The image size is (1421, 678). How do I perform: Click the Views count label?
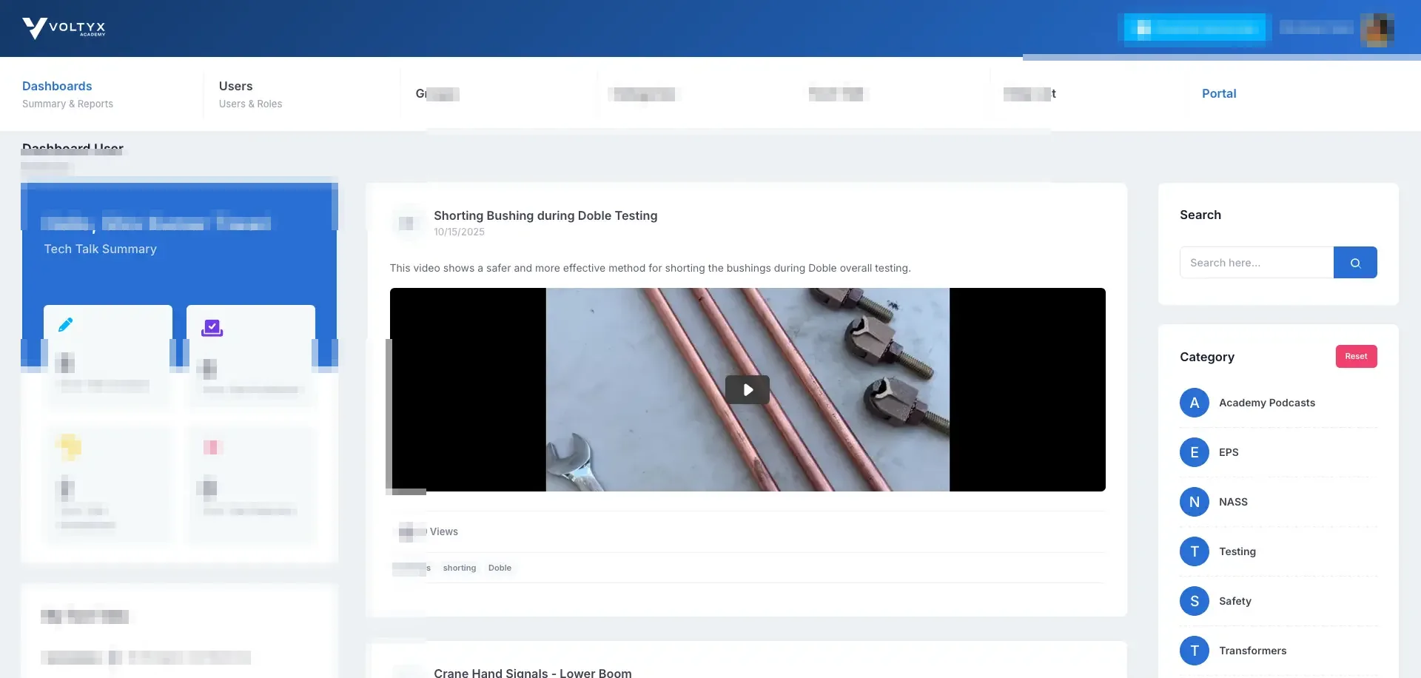click(444, 531)
